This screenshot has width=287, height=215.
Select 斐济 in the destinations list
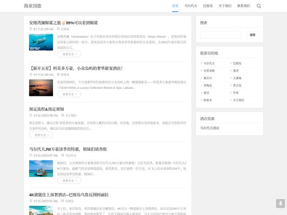[236, 70]
